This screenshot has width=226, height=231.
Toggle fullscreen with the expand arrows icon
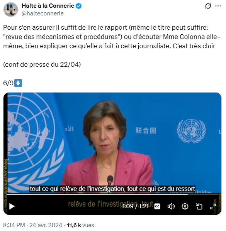point(213,206)
